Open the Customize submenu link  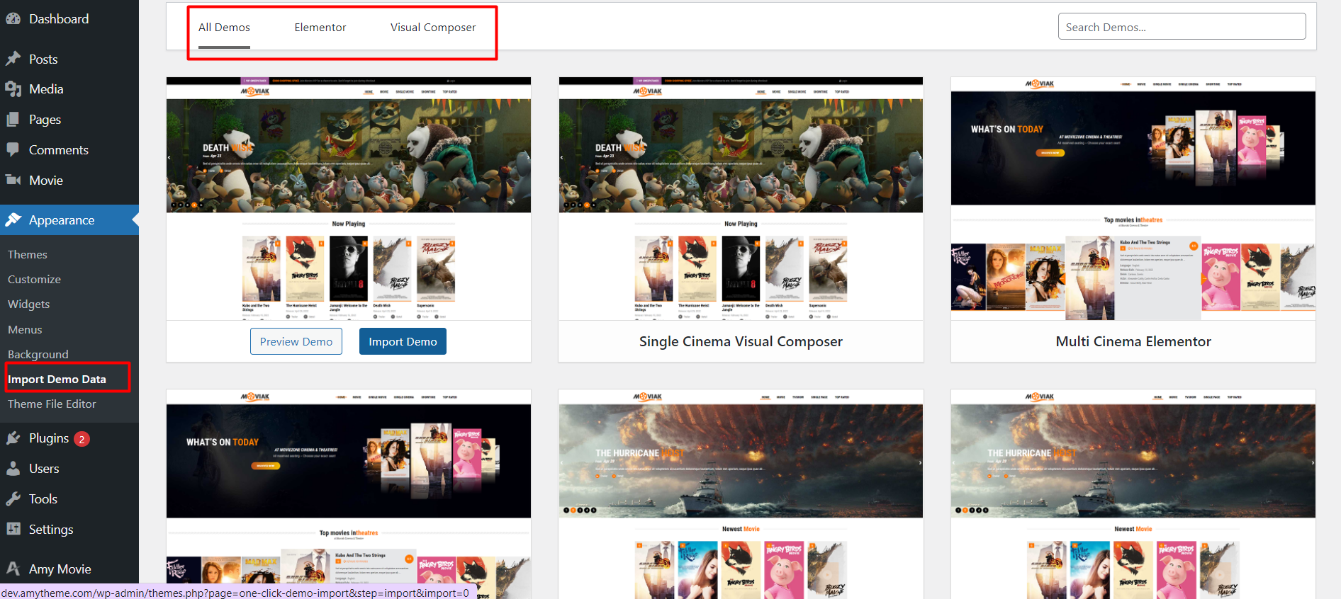34,280
